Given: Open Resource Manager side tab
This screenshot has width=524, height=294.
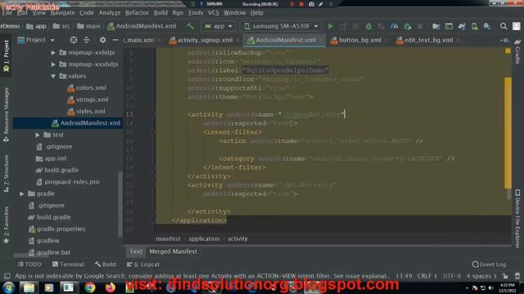Looking at the screenshot, I should 6,115.
